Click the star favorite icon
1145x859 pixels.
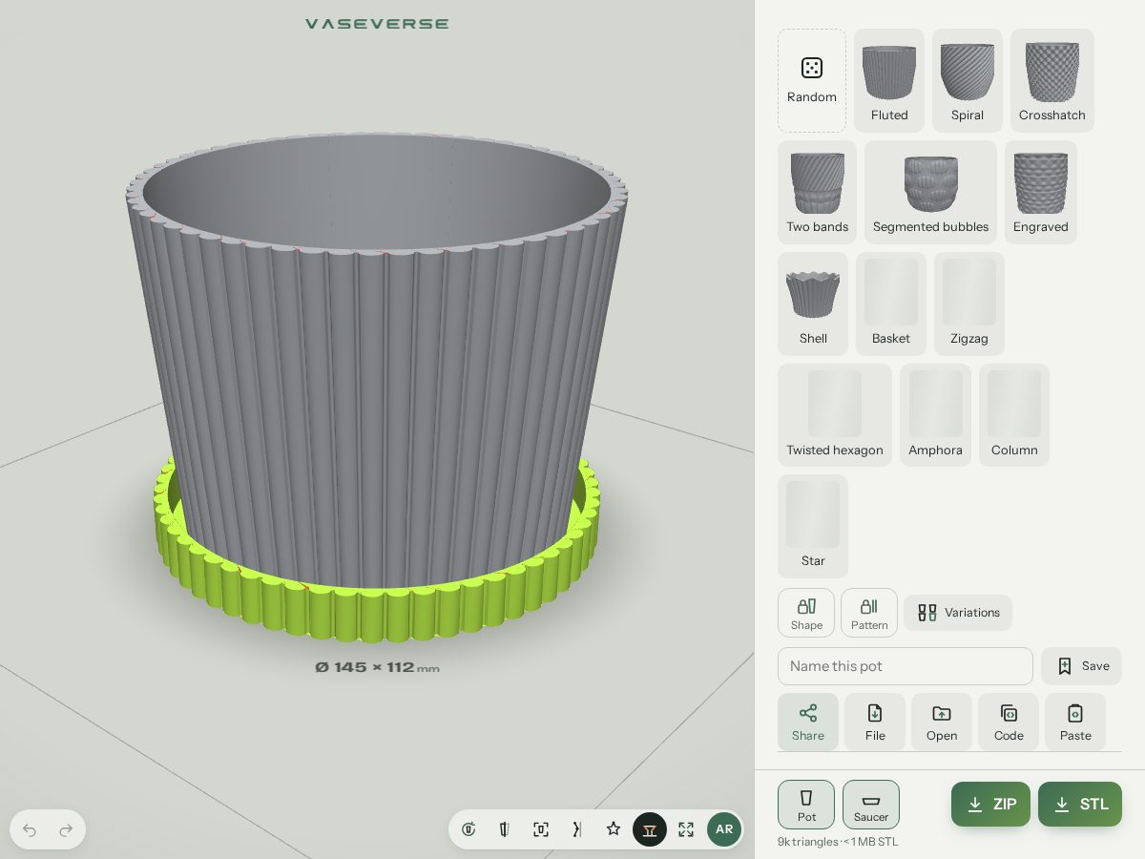pyautogui.click(x=614, y=829)
